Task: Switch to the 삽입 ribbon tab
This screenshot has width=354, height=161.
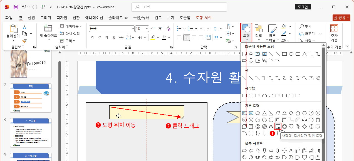Action: pos(31,18)
